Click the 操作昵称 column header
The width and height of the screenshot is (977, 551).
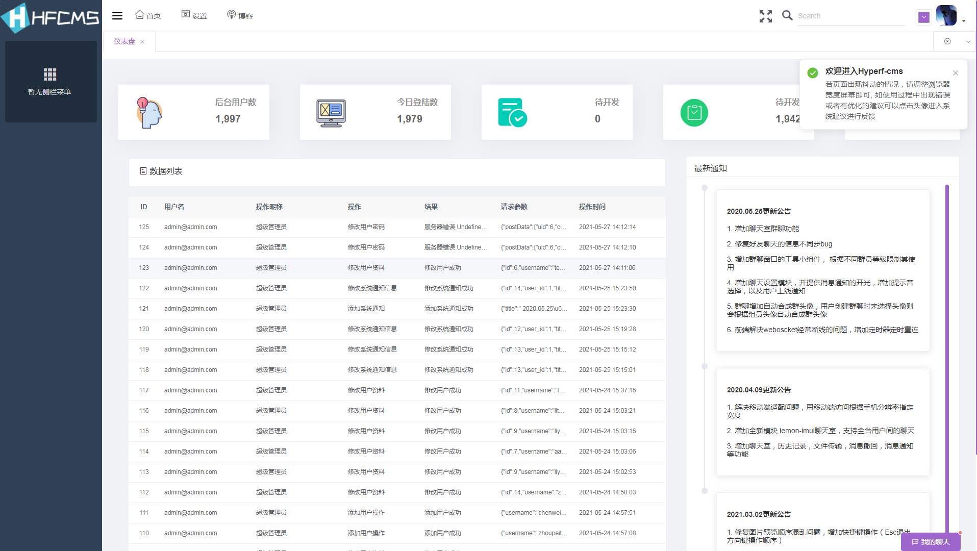(x=269, y=207)
